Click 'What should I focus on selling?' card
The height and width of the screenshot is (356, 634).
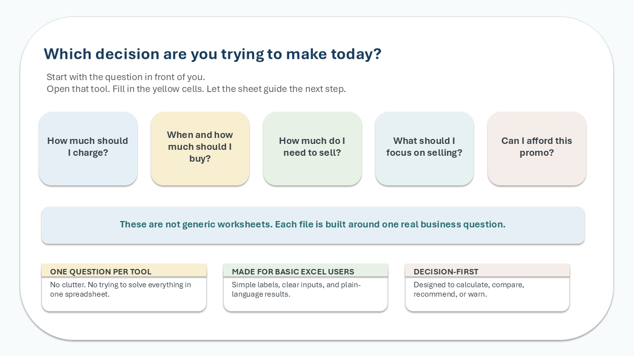tap(424, 149)
